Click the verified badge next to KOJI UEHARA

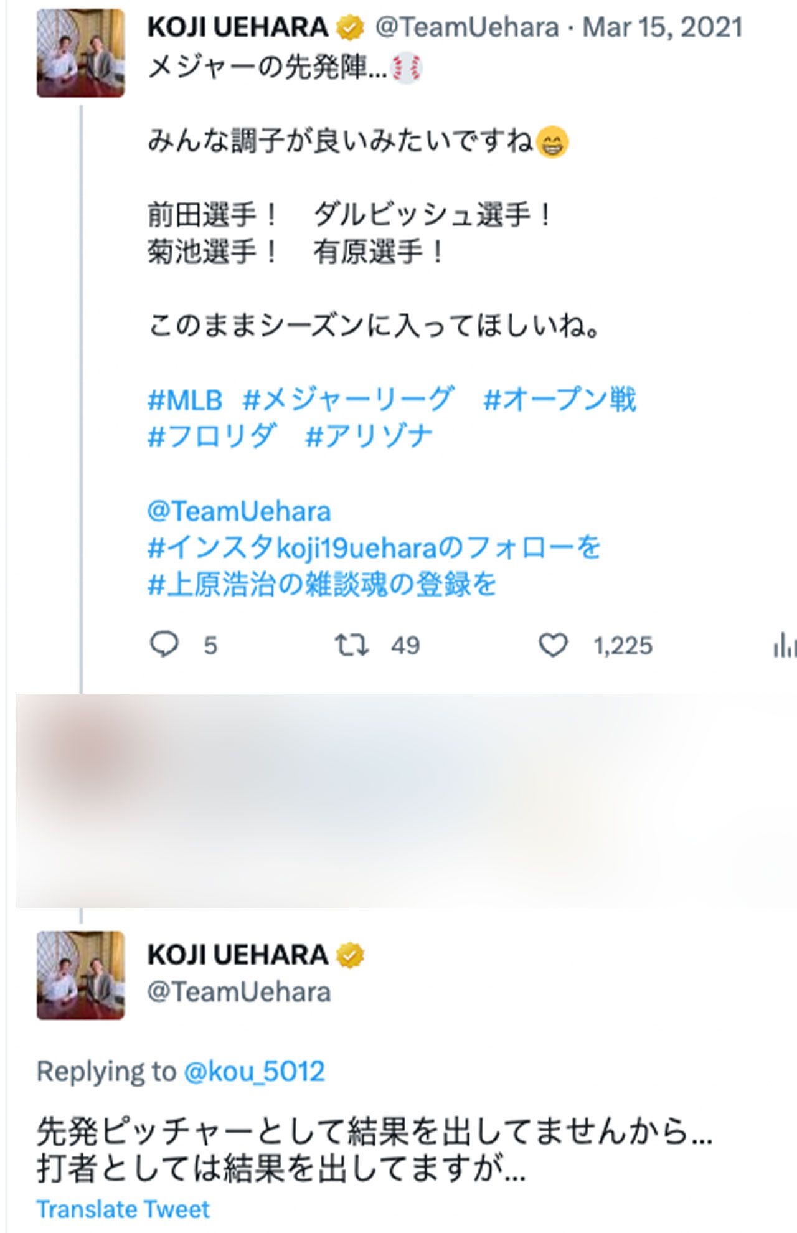349,27
